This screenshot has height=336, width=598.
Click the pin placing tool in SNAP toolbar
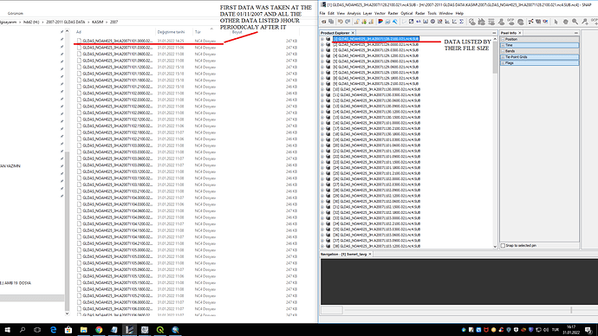point(585,22)
